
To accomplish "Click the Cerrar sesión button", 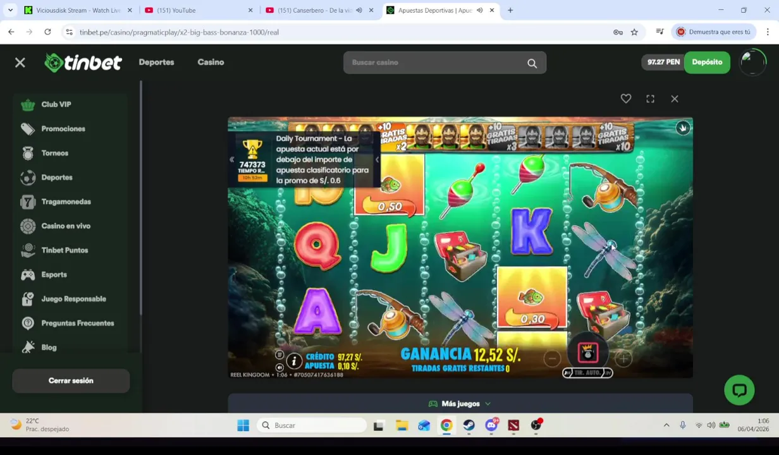I will (x=71, y=381).
